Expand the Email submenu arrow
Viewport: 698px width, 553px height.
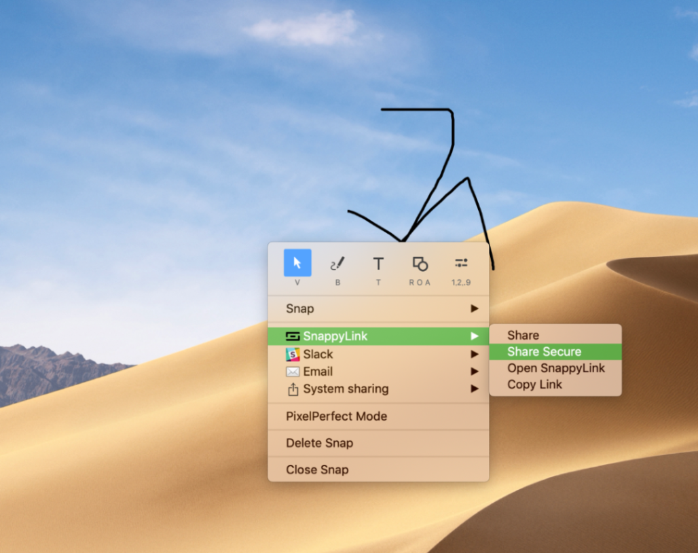(475, 372)
